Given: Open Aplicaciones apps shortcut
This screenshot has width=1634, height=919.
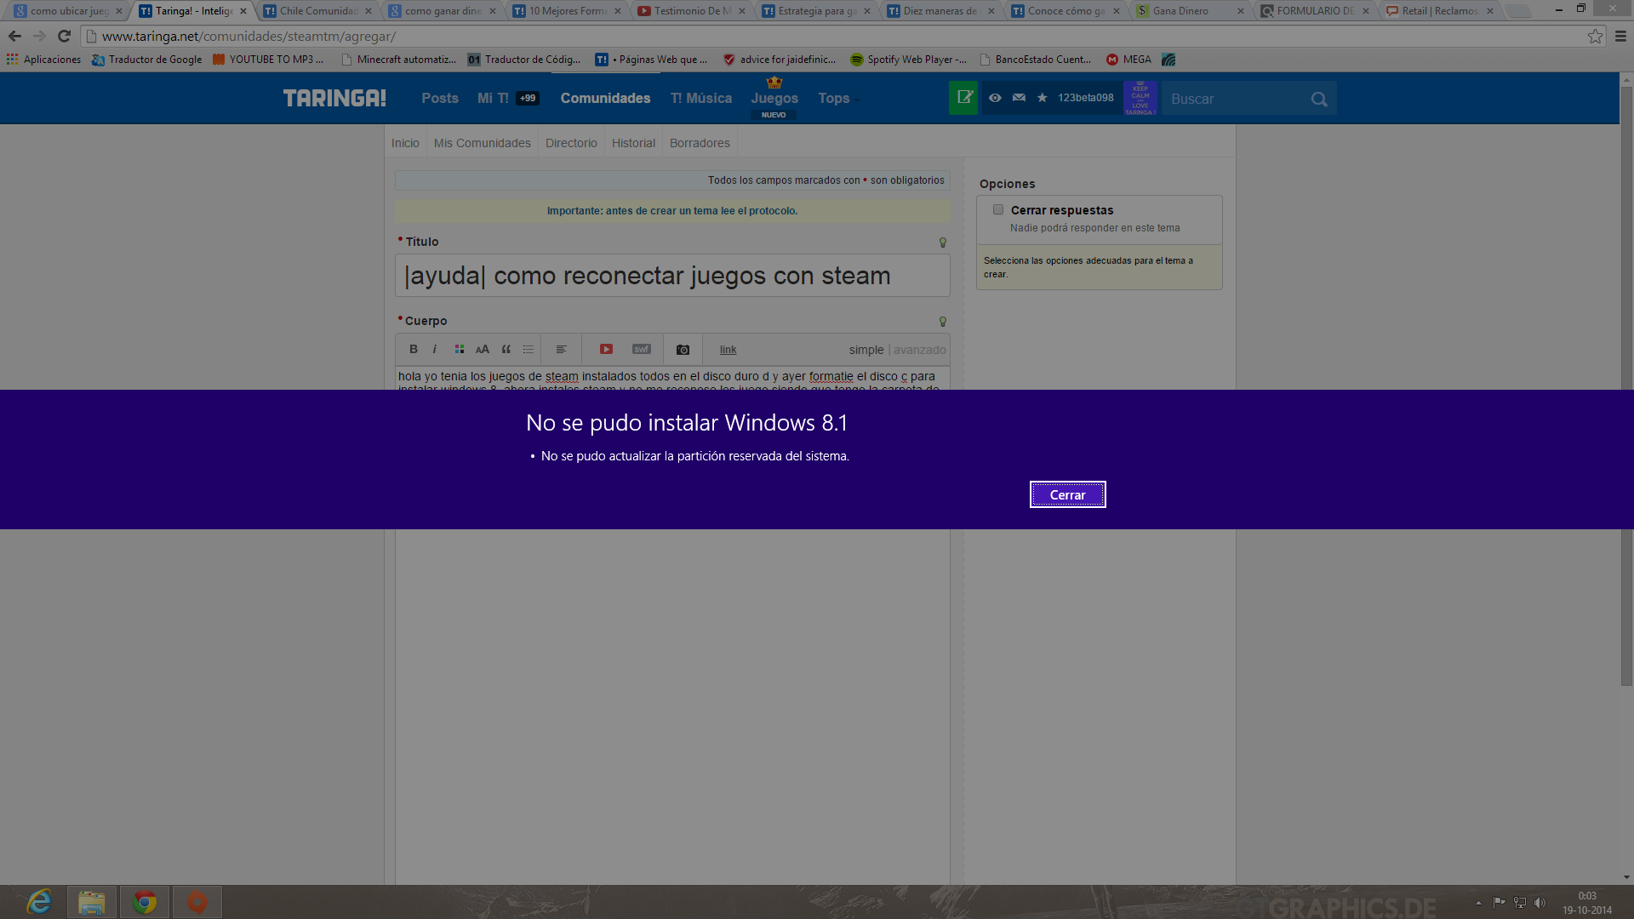Looking at the screenshot, I should pyautogui.click(x=43, y=60).
